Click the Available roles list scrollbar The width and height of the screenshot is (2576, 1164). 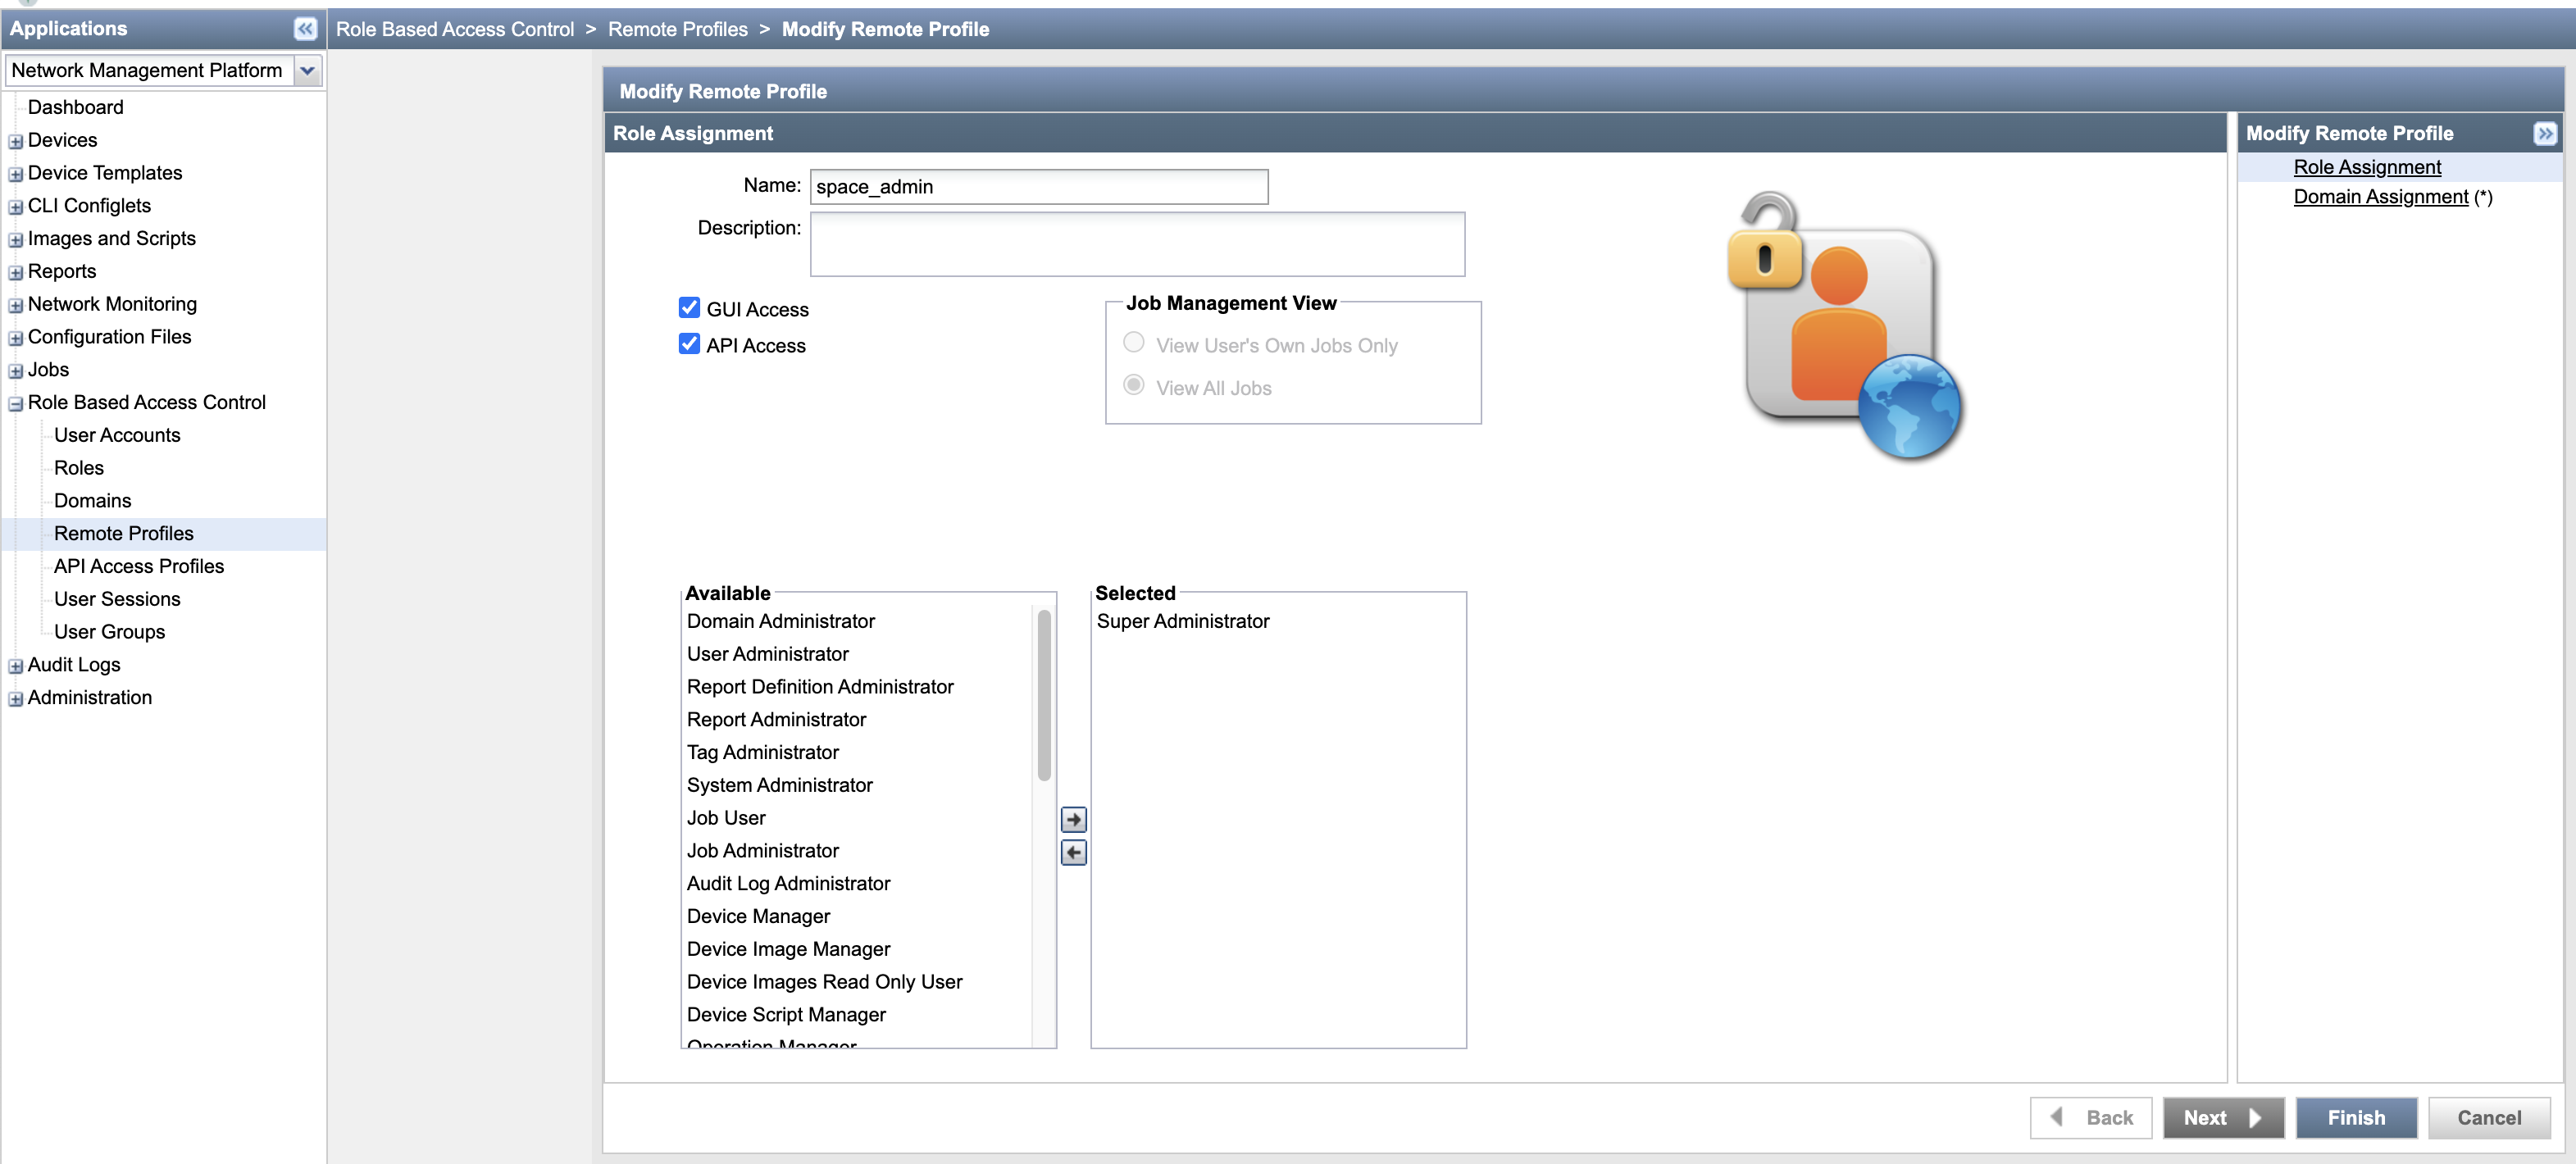[1043, 690]
